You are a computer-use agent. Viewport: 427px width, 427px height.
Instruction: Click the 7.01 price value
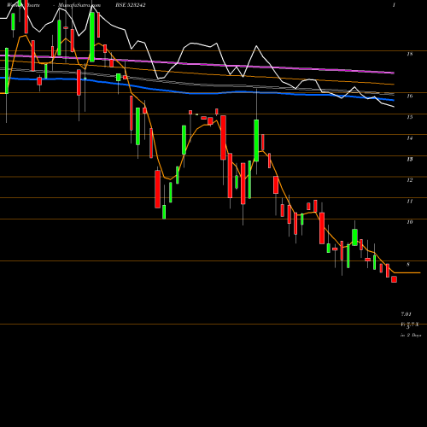click(407, 314)
